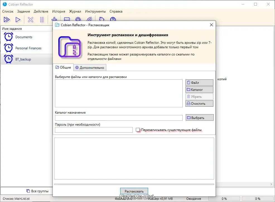This screenshot has width=275, height=202.
Task: Click the Распаковать button
Action: [x=134, y=191]
